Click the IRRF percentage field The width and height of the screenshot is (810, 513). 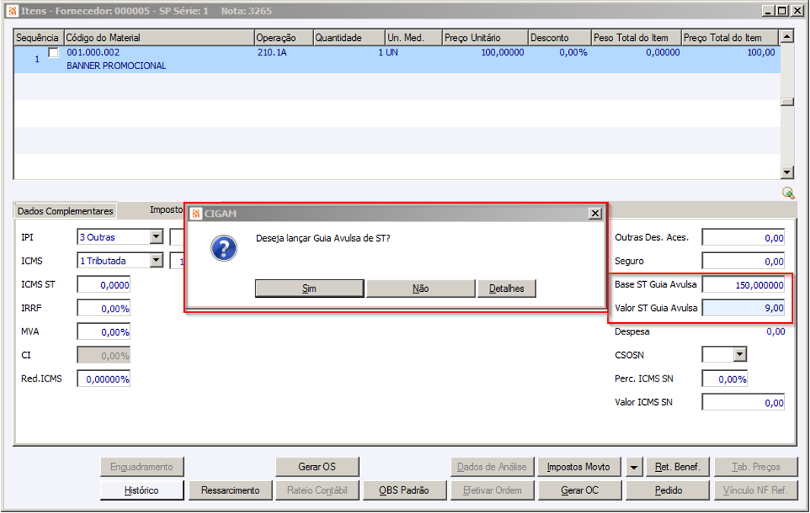(x=104, y=308)
